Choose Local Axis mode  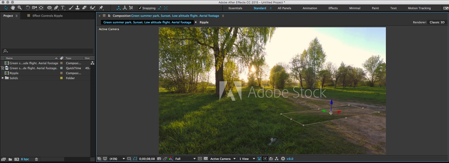pos(119,8)
